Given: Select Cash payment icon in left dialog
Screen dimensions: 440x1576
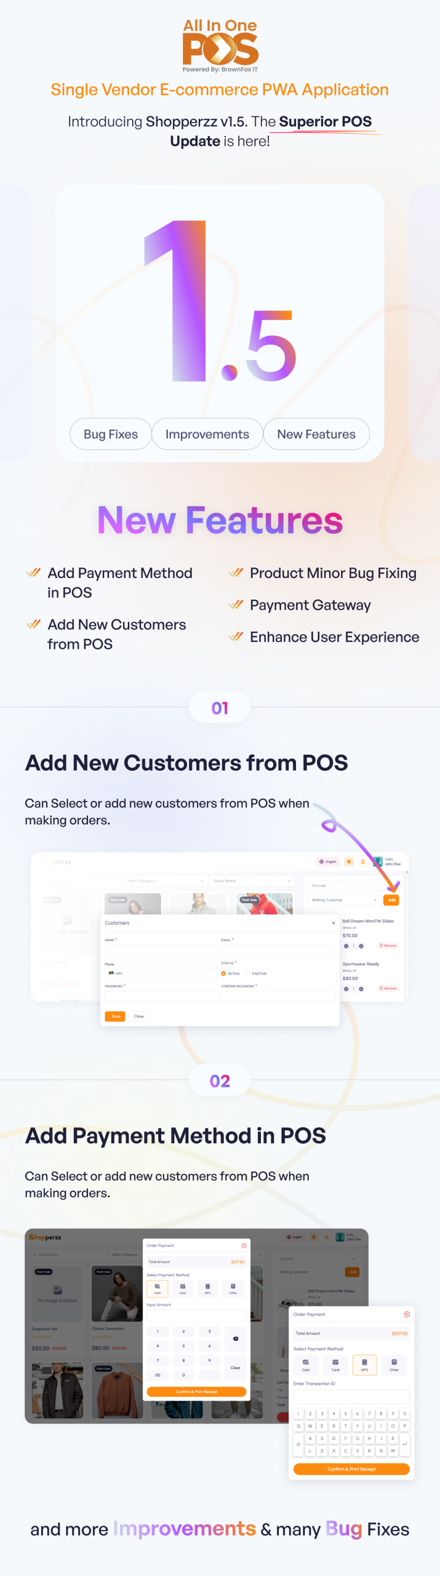Looking at the screenshot, I should [157, 1289].
